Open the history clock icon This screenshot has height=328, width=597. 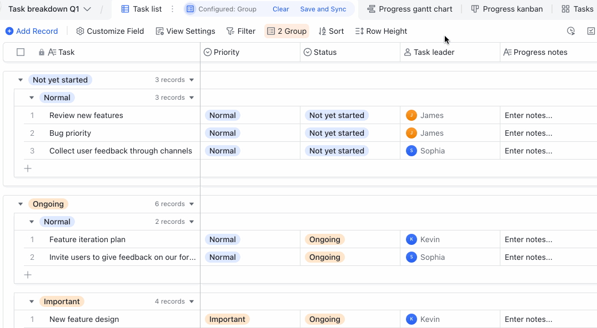click(x=571, y=31)
